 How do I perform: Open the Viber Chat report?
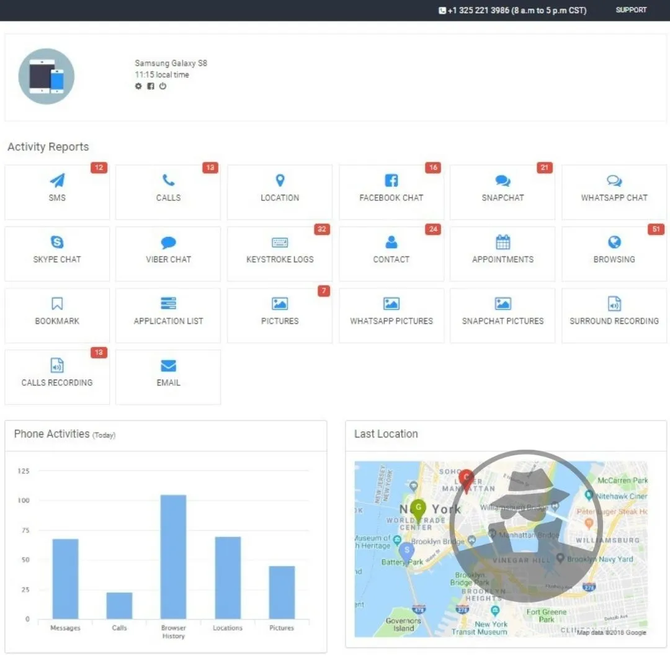click(x=168, y=254)
